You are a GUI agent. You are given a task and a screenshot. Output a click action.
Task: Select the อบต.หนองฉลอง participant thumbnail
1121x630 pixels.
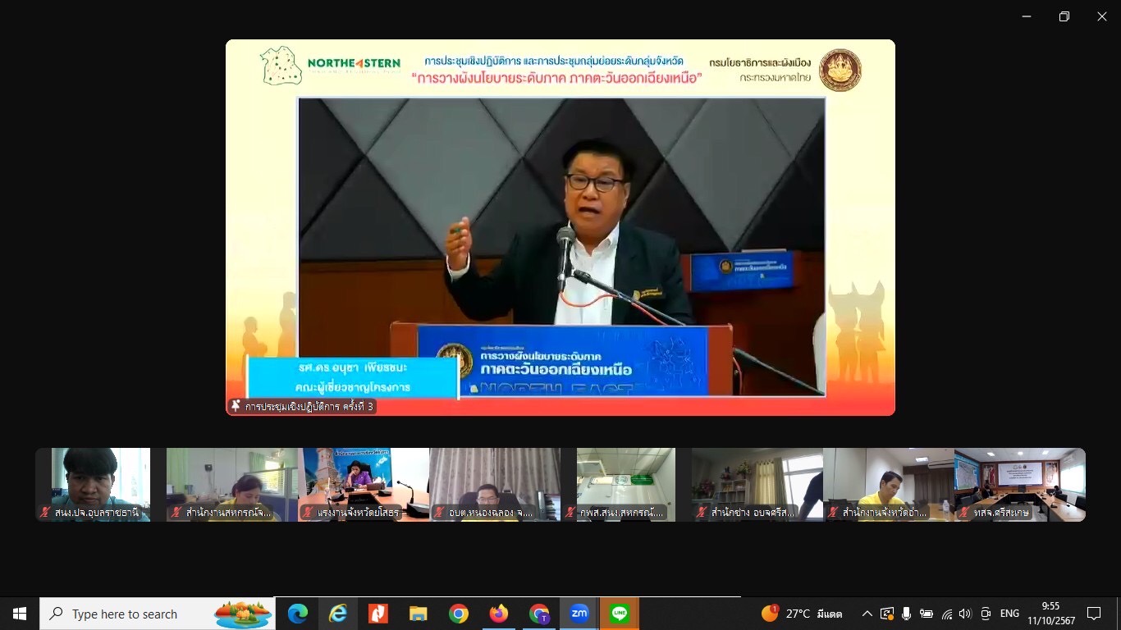pyautogui.click(x=495, y=485)
